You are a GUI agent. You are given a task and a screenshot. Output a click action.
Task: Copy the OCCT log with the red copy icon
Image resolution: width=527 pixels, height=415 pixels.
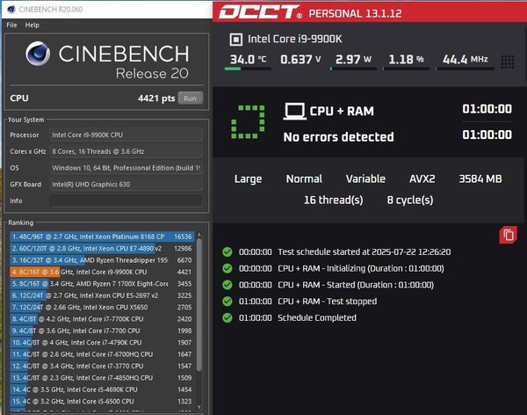[508, 235]
